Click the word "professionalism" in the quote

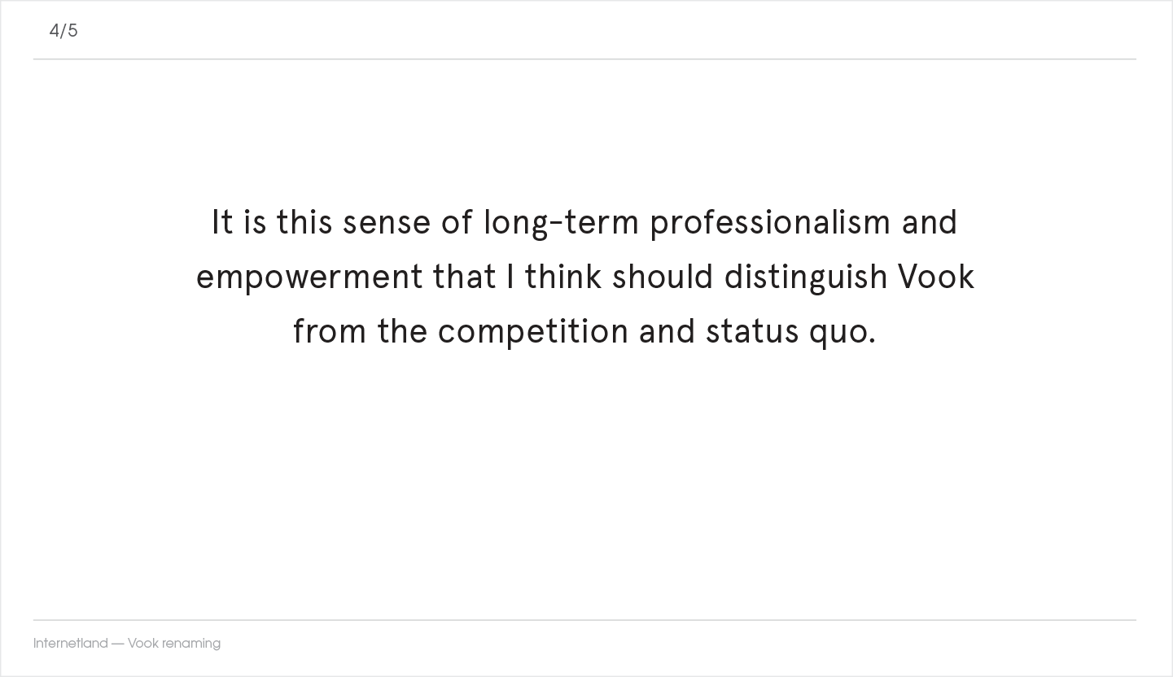click(770, 223)
